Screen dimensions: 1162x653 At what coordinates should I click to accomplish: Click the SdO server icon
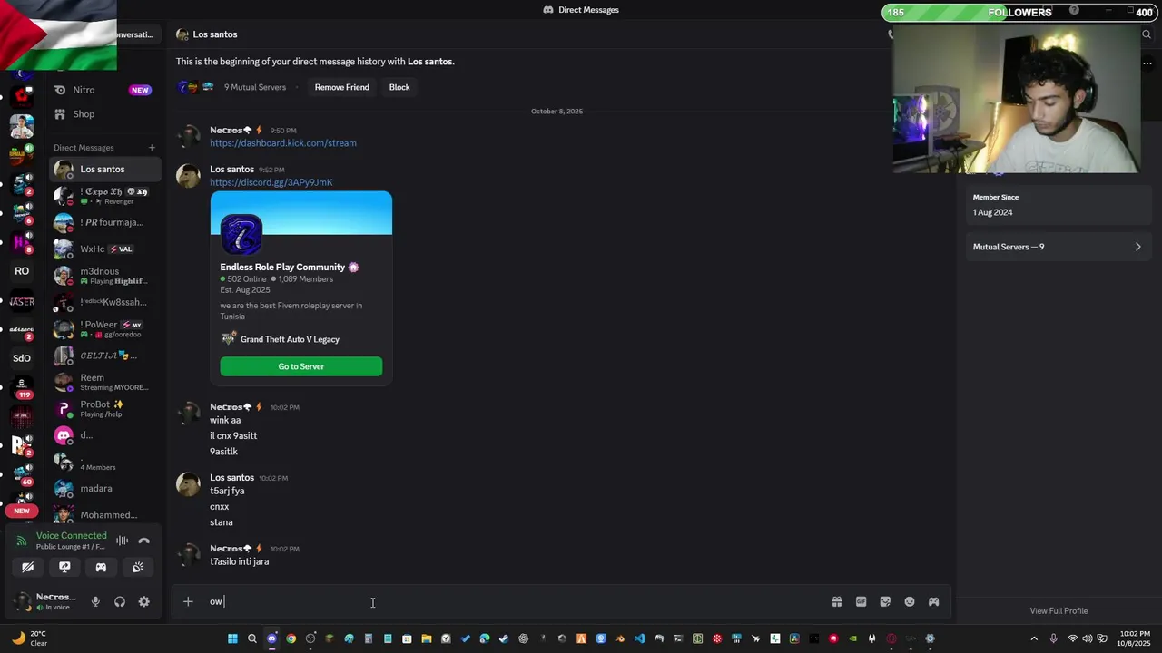(22, 358)
